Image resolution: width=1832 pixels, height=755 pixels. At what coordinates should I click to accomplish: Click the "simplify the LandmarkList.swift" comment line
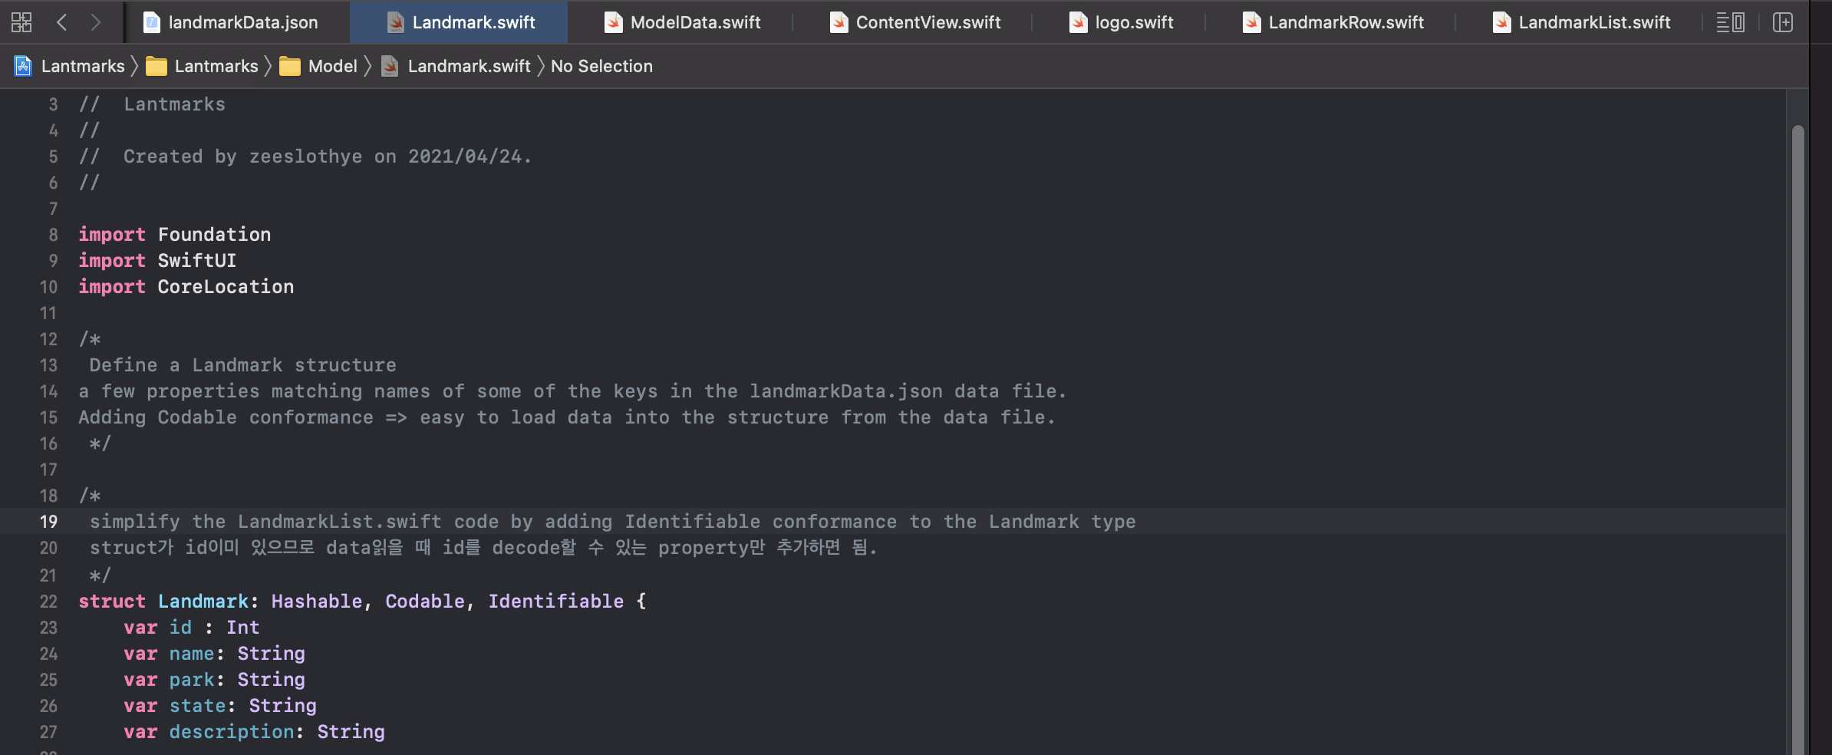(x=613, y=522)
